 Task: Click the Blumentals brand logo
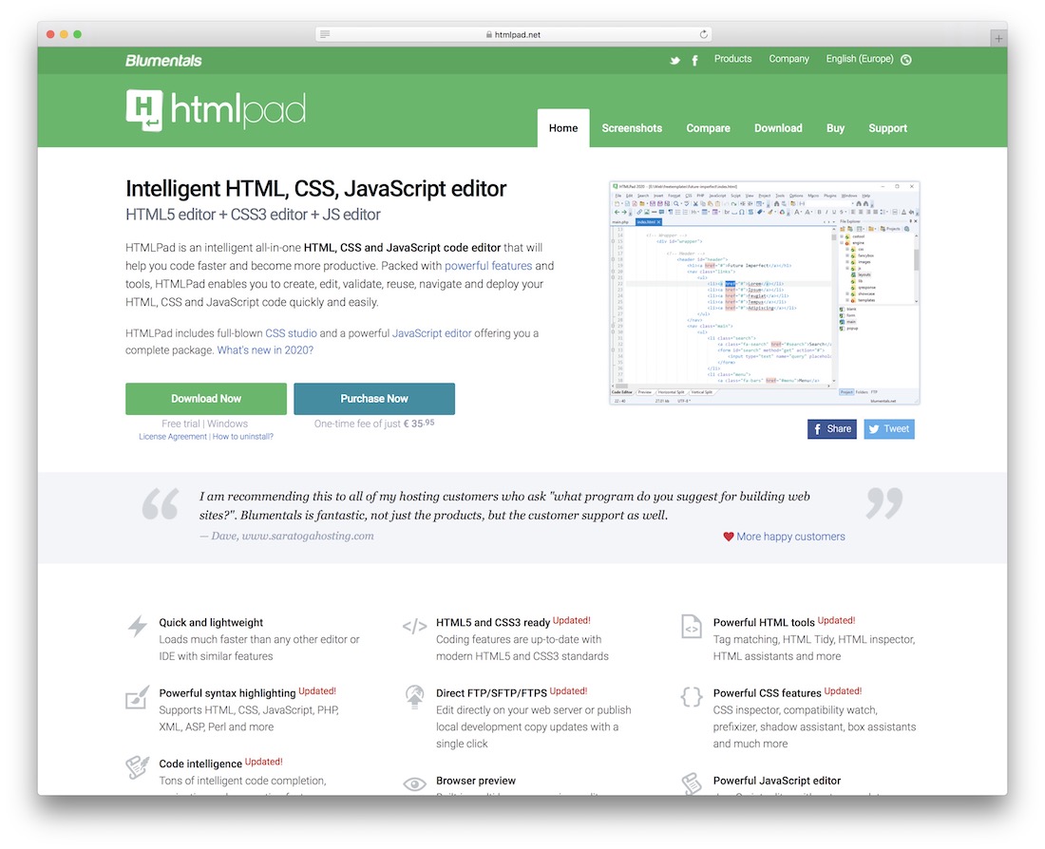[x=163, y=61]
